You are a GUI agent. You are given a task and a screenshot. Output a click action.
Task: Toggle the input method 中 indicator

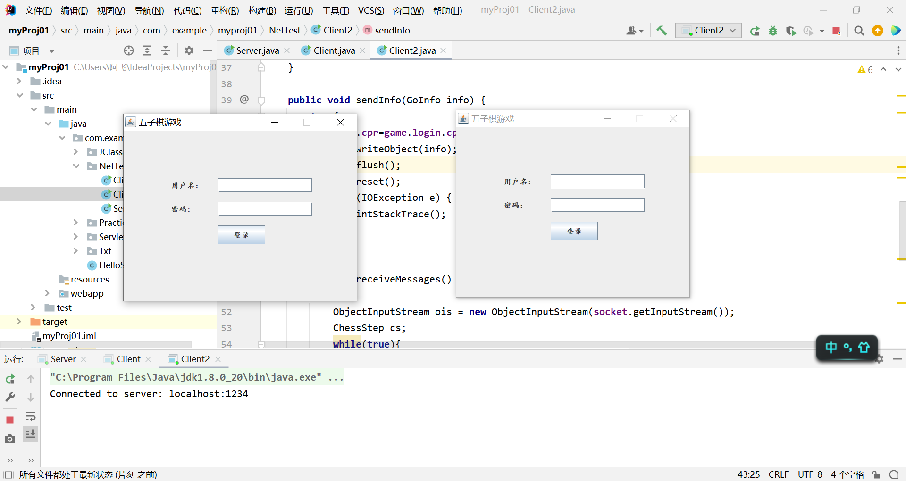tap(831, 348)
